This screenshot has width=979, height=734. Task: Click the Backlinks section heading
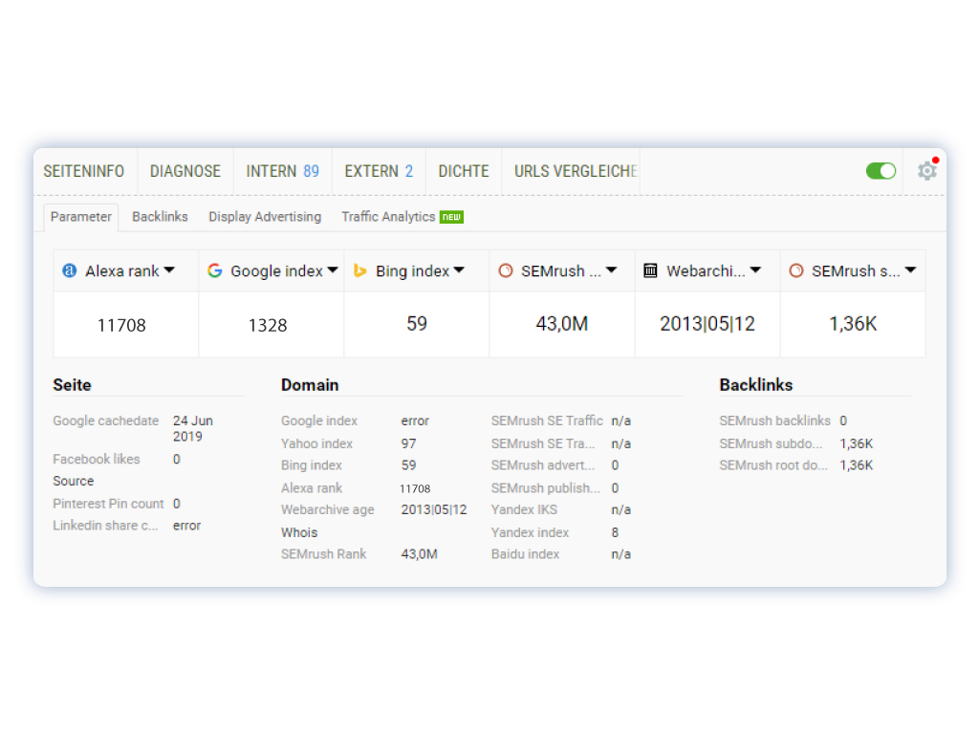[756, 385]
